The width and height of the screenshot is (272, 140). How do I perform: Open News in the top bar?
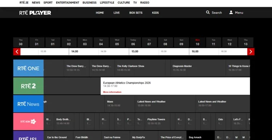click(36, 3)
